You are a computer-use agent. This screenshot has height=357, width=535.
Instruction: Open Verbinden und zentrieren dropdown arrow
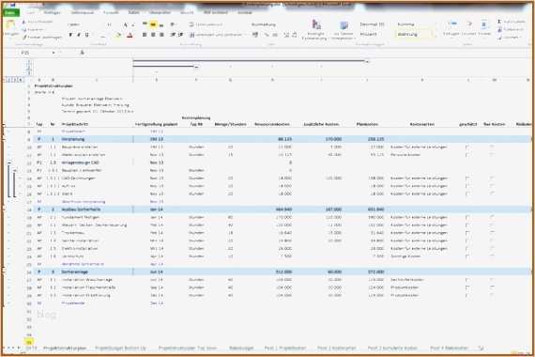tap(245, 35)
